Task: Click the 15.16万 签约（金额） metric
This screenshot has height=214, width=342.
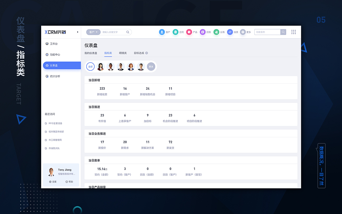Action: 102,171
